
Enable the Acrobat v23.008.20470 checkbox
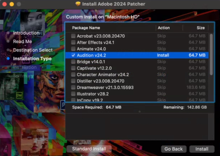pos(73,36)
